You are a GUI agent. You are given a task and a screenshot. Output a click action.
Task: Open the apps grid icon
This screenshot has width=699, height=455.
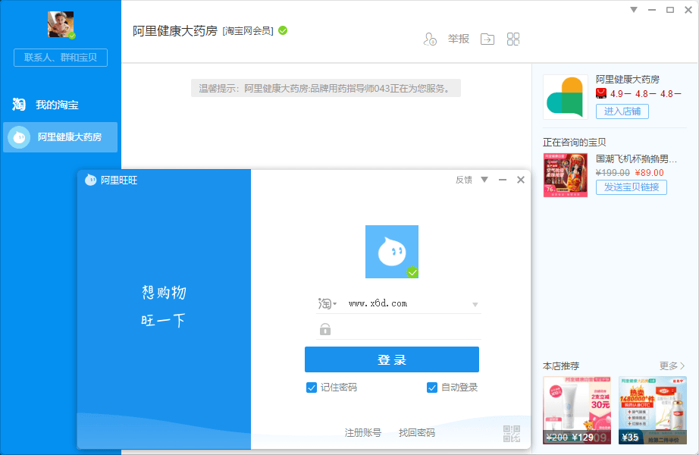point(513,39)
